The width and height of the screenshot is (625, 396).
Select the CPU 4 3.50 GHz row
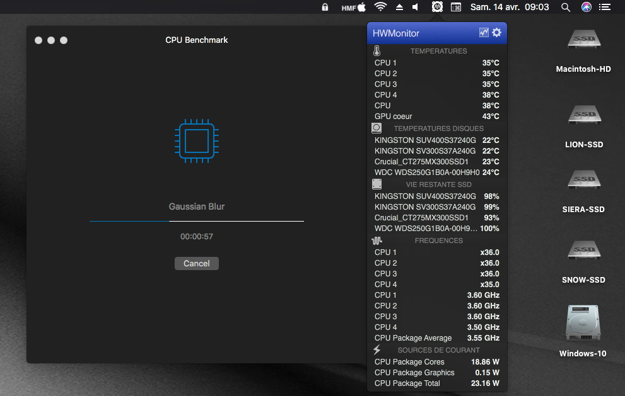[437, 327]
